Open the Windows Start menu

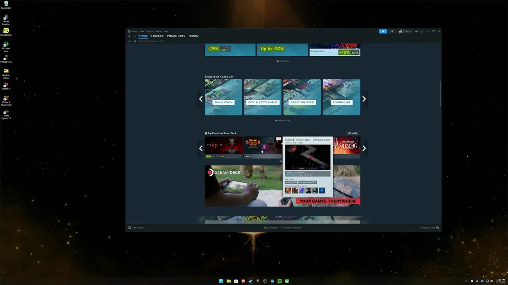point(221,281)
